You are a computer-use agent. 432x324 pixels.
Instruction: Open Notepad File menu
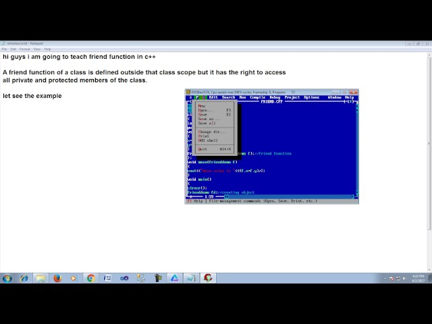click(x=4, y=49)
